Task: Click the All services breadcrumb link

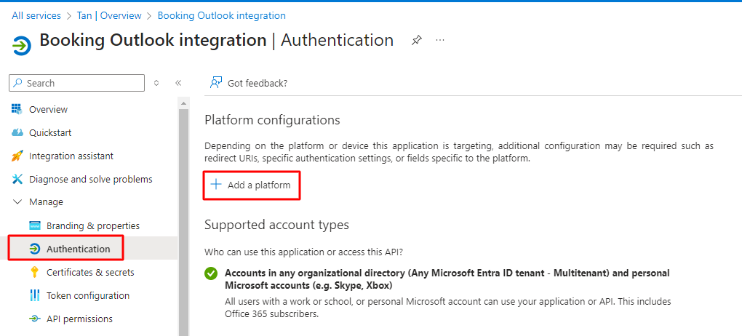Action: pos(36,15)
